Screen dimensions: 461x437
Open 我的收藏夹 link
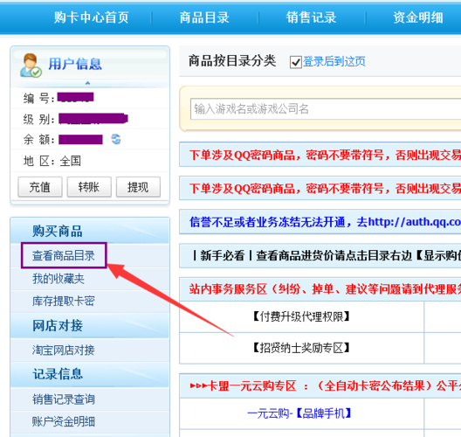tap(58, 279)
